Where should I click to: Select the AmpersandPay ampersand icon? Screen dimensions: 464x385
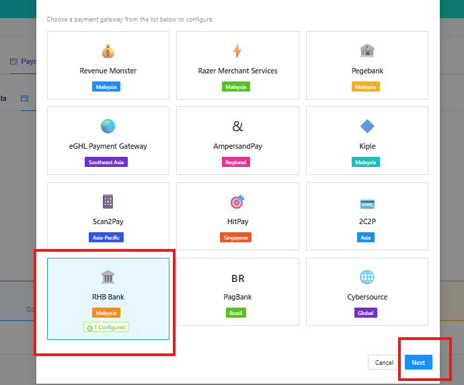(x=237, y=126)
